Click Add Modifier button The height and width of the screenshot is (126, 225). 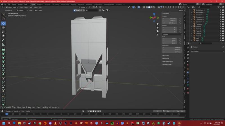[x=207, y=51]
